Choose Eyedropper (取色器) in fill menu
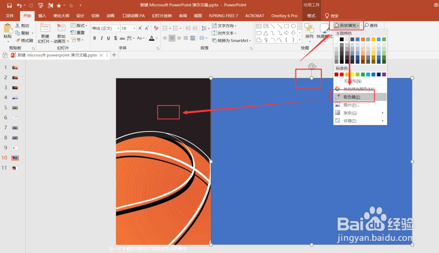 click(x=360, y=97)
